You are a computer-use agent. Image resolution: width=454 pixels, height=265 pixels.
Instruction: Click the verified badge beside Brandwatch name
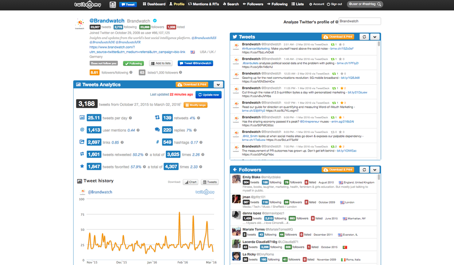click(x=155, y=21)
